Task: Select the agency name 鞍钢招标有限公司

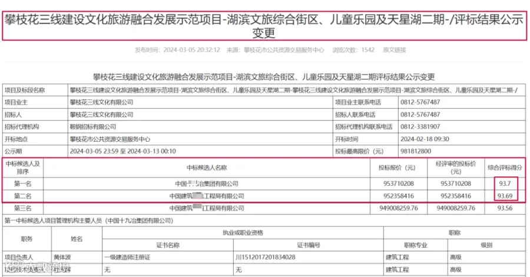Action: pos(93,127)
